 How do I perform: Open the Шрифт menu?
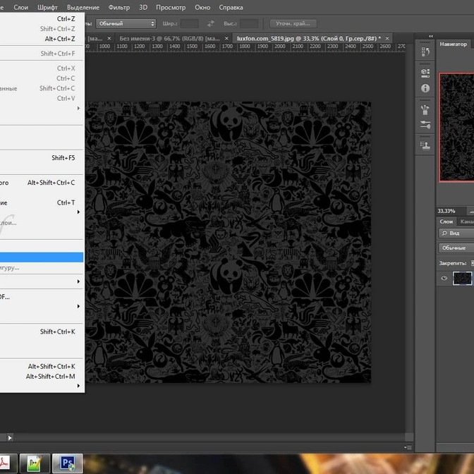pos(47,7)
